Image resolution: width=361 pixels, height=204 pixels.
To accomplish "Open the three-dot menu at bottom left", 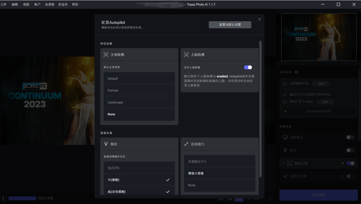I will coord(3,198).
